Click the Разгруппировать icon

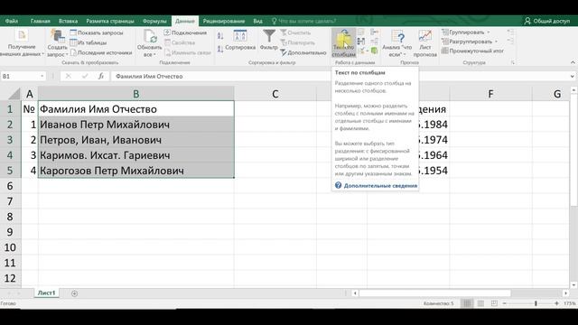point(445,42)
